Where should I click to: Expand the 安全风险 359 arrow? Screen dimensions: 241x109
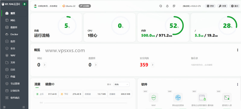coord(153,65)
